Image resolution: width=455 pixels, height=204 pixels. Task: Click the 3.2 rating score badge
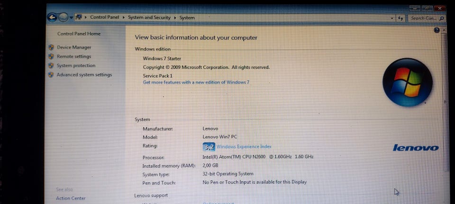(x=209, y=147)
